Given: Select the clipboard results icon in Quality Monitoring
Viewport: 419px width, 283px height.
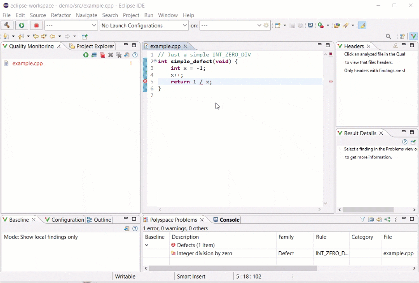Looking at the screenshot, I should [126, 55].
